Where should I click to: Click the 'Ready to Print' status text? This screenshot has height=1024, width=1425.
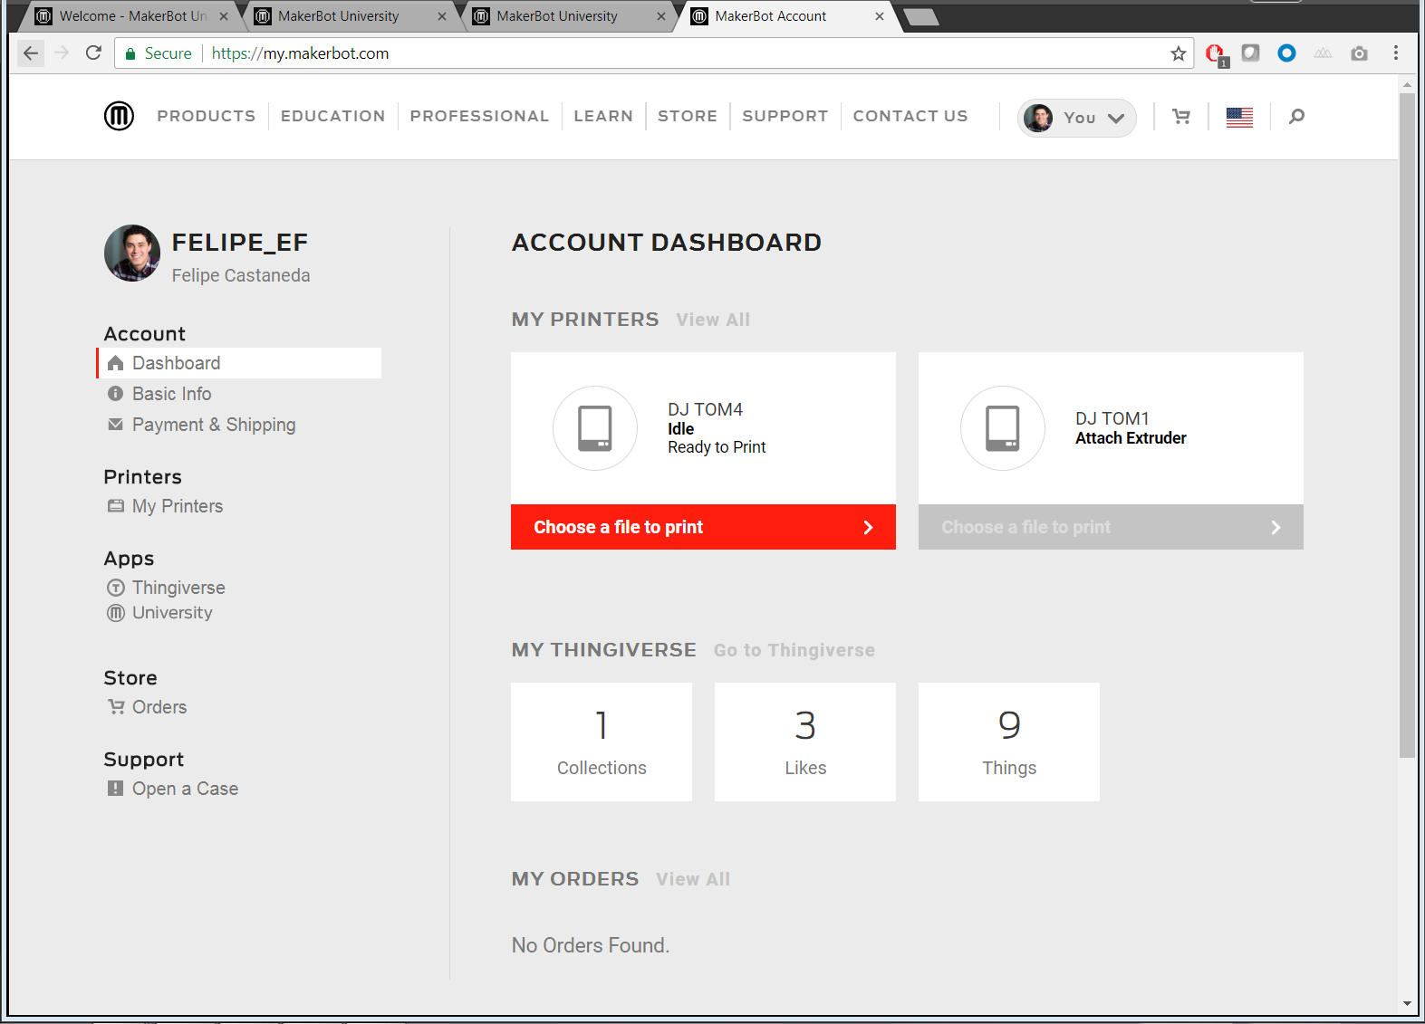point(717,447)
